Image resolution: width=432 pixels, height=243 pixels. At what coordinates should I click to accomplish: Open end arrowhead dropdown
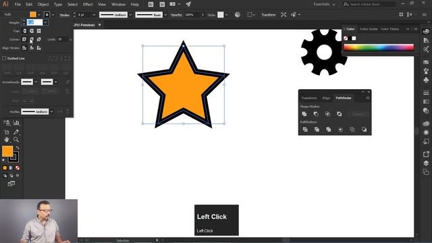click(55, 82)
